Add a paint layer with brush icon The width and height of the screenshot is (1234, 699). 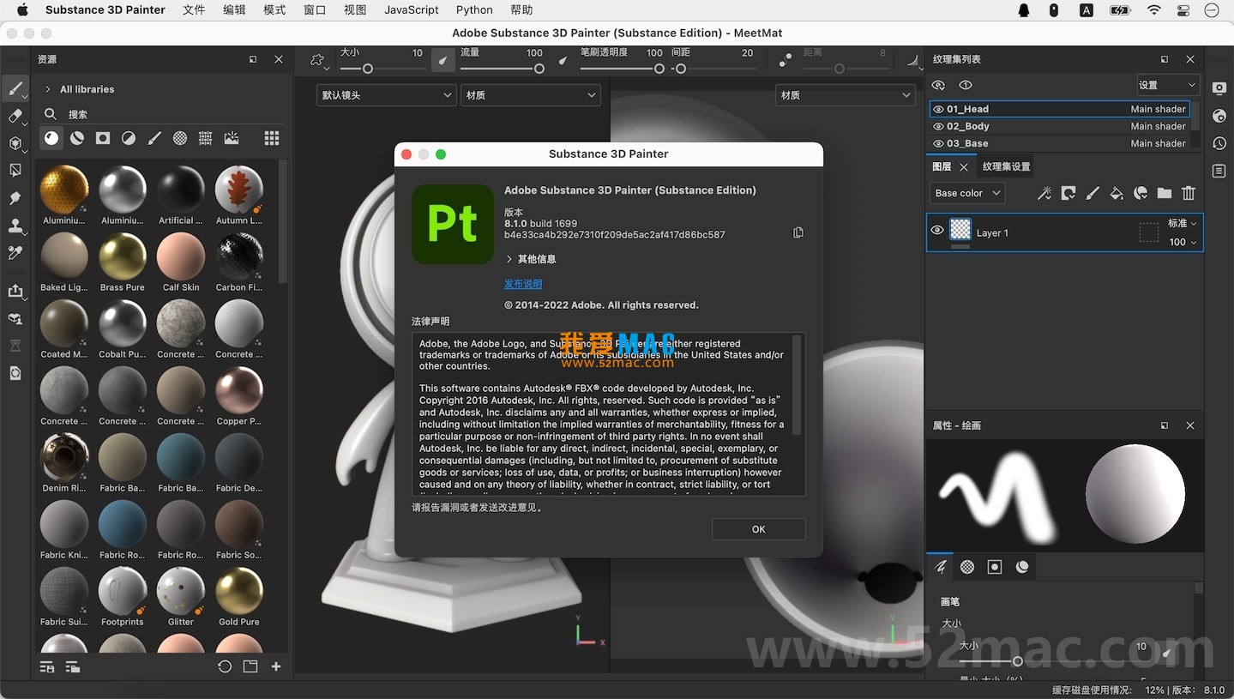click(1093, 193)
